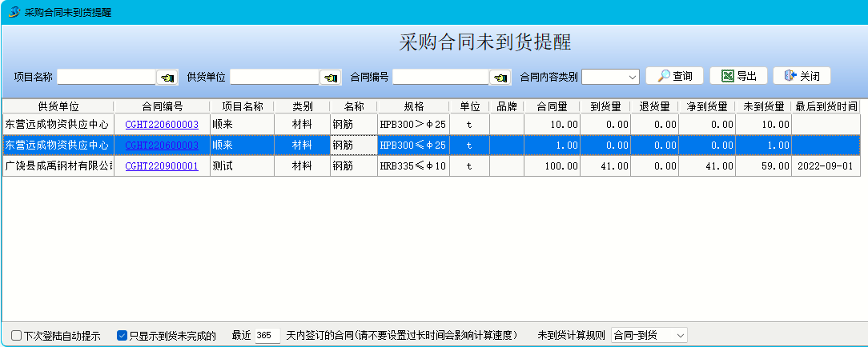Open contract link CGHT220900001
The width and height of the screenshot is (868, 347).
click(x=162, y=166)
